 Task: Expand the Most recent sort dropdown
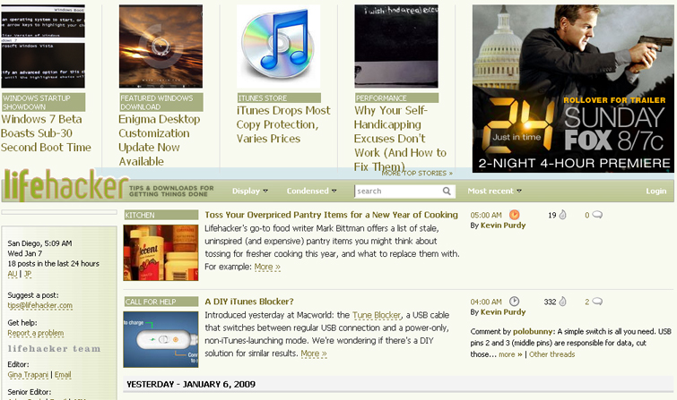point(494,191)
